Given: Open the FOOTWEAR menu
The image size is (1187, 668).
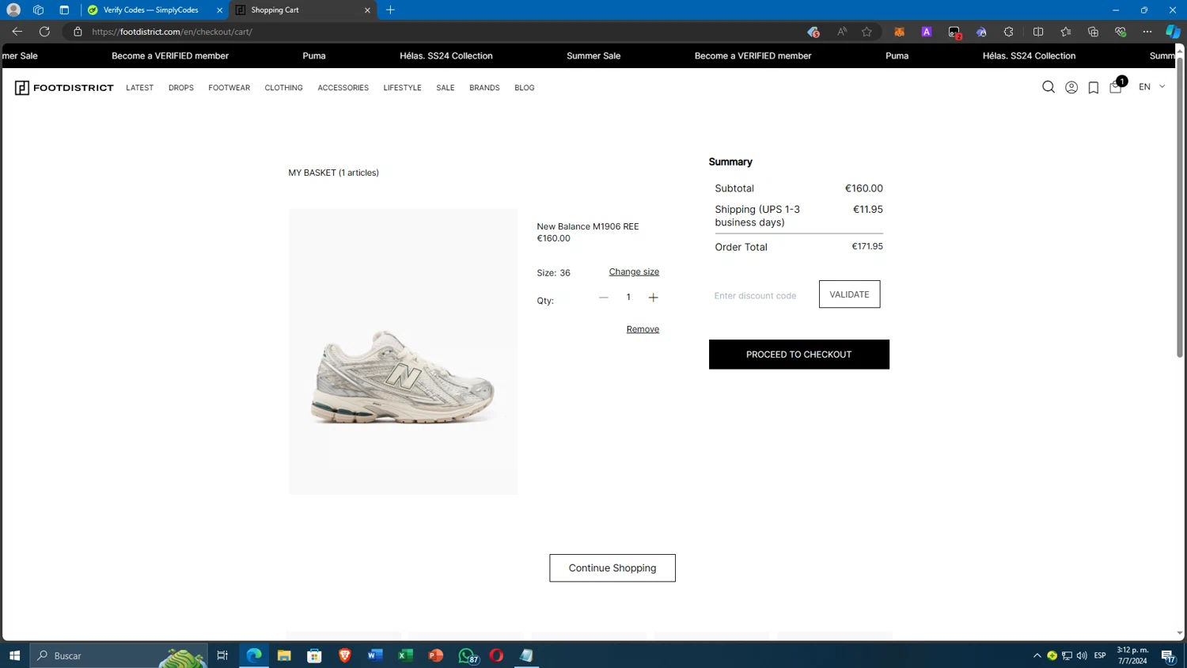Looking at the screenshot, I should click(229, 88).
